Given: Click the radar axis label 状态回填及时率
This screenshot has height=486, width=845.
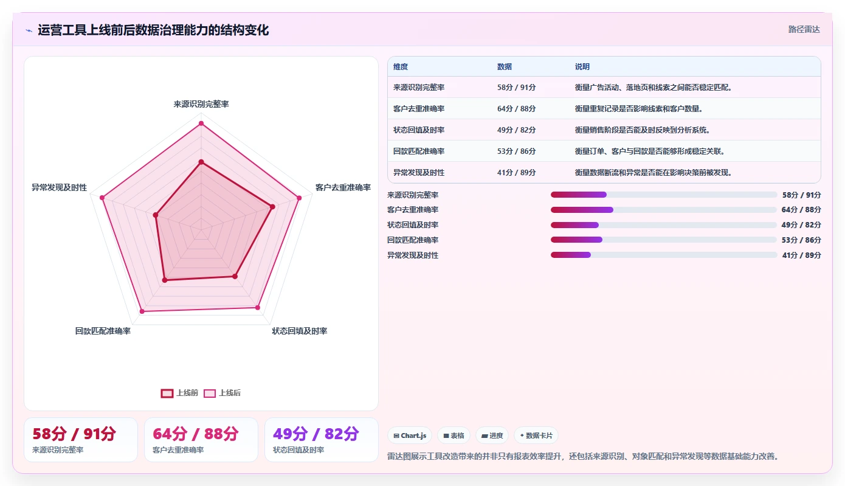Looking at the screenshot, I should pos(300,332).
